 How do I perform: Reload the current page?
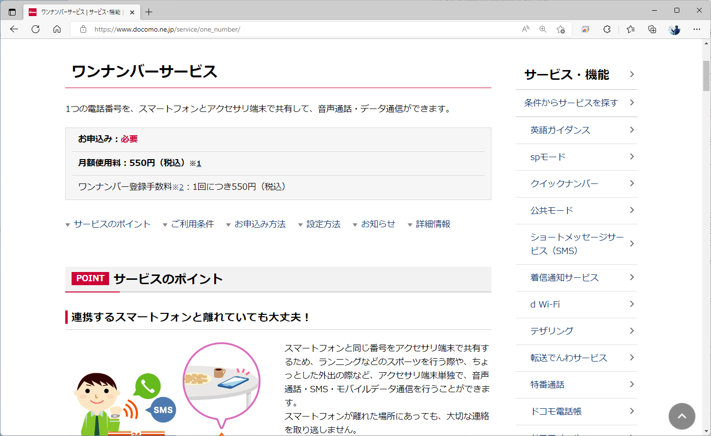[36, 29]
